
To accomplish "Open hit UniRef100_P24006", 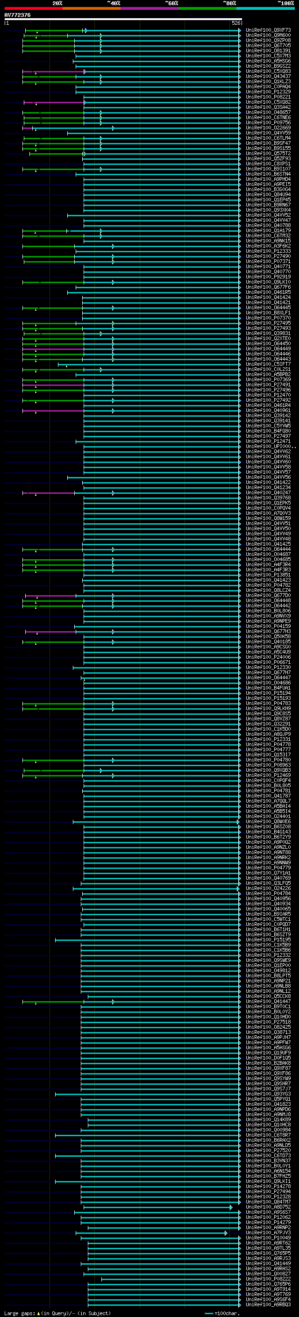I will 268,657.
